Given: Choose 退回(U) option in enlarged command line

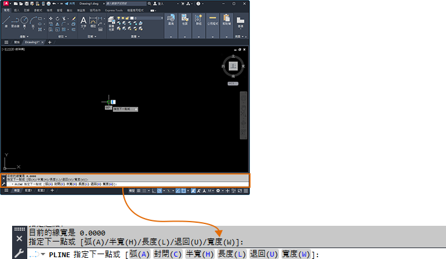Looking at the screenshot, I should [264, 254].
